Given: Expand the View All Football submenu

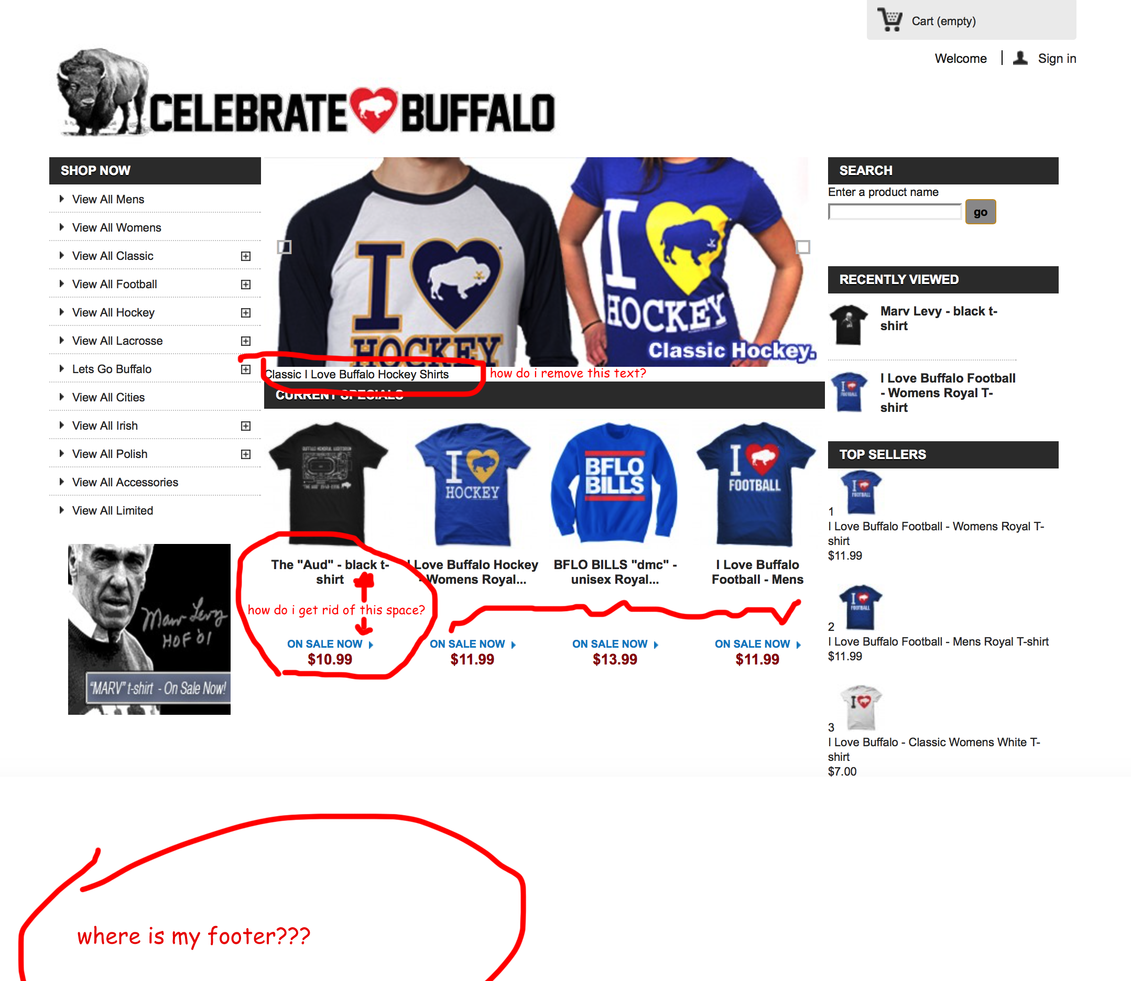Looking at the screenshot, I should point(246,285).
